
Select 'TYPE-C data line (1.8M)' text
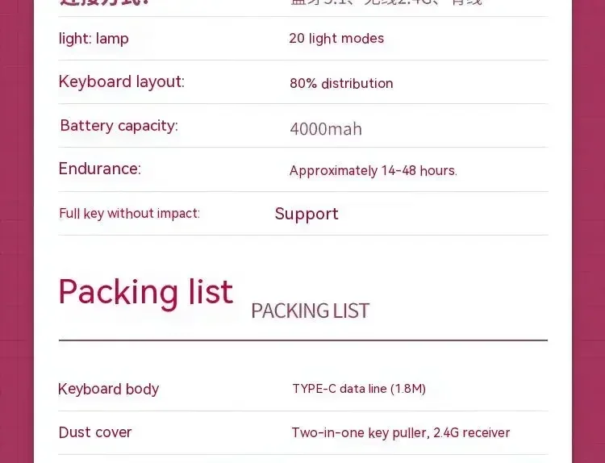pyautogui.click(x=359, y=389)
